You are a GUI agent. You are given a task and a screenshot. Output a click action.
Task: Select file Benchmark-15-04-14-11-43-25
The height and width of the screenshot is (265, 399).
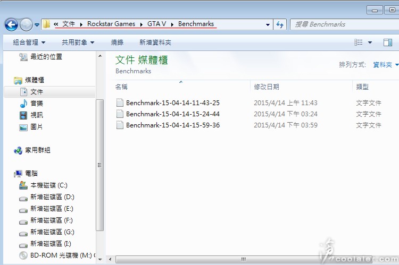point(173,102)
